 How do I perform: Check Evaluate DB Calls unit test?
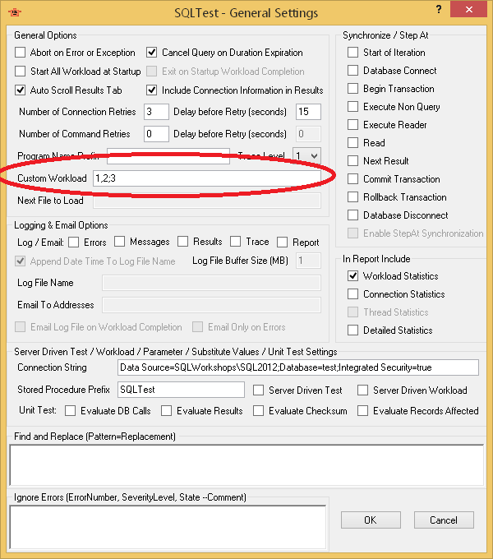click(x=71, y=411)
